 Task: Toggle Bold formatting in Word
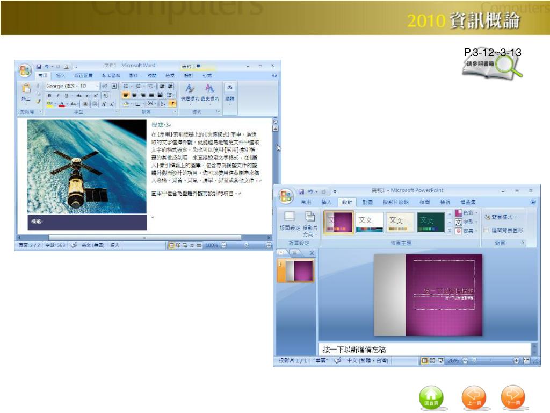coord(49,95)
